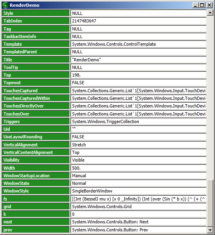
Task: Click the scrollbar track above the thumb
Action: coord(210,97)
